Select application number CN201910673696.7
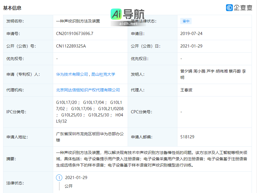This screenshot has width=257, height=193. pos(74,34)
